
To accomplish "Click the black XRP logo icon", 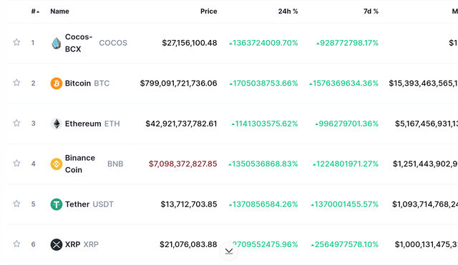I will tap(57, 244).
